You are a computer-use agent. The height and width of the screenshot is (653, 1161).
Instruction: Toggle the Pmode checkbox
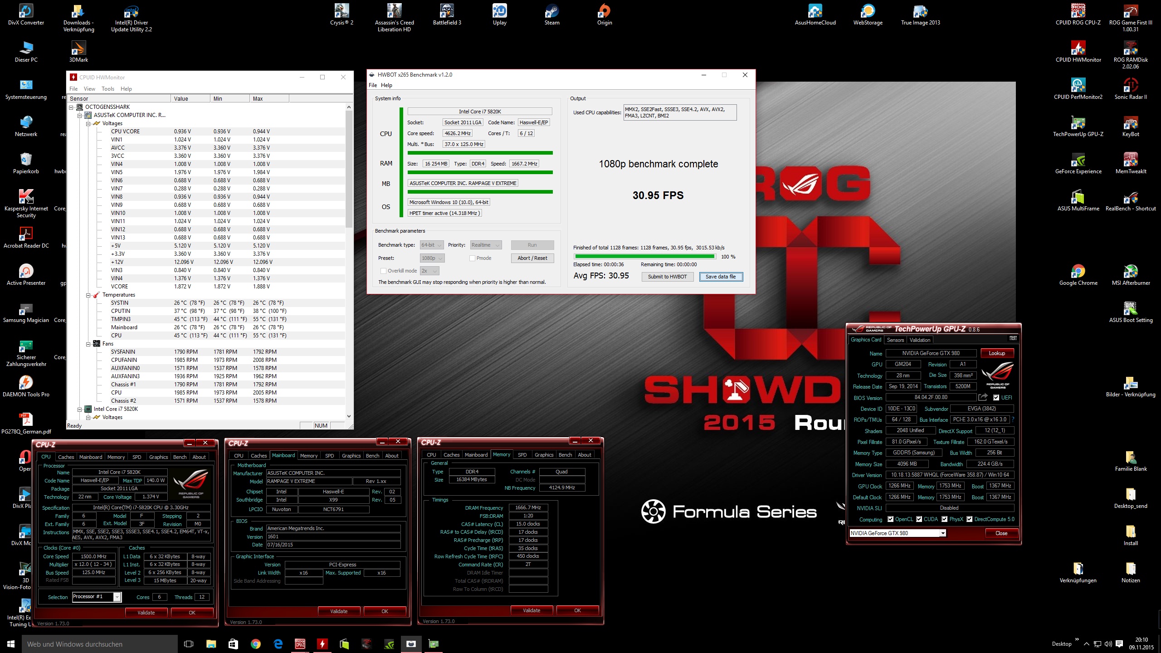(472, 258)
